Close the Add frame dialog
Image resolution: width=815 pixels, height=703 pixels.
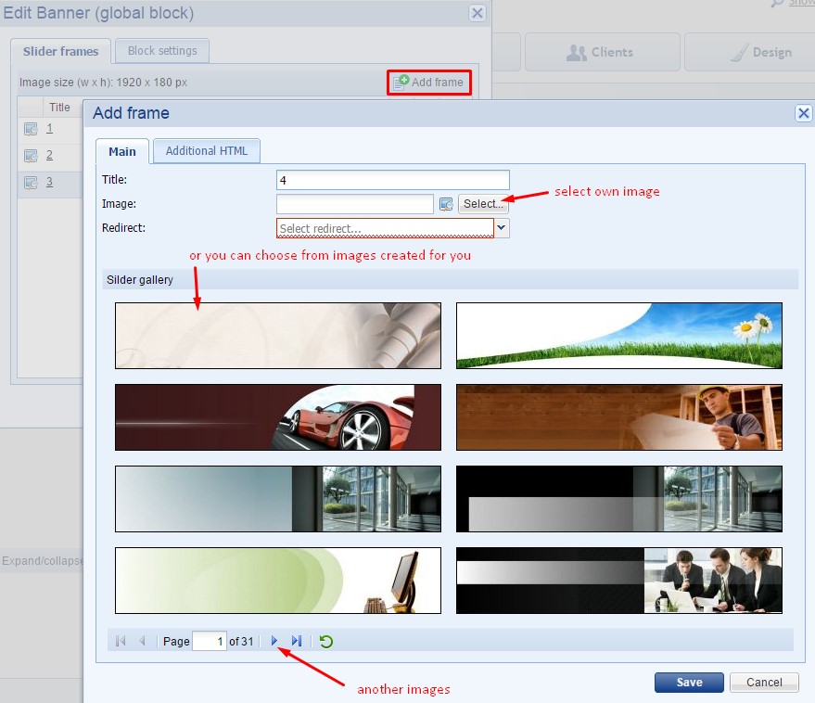coord(804,113)
